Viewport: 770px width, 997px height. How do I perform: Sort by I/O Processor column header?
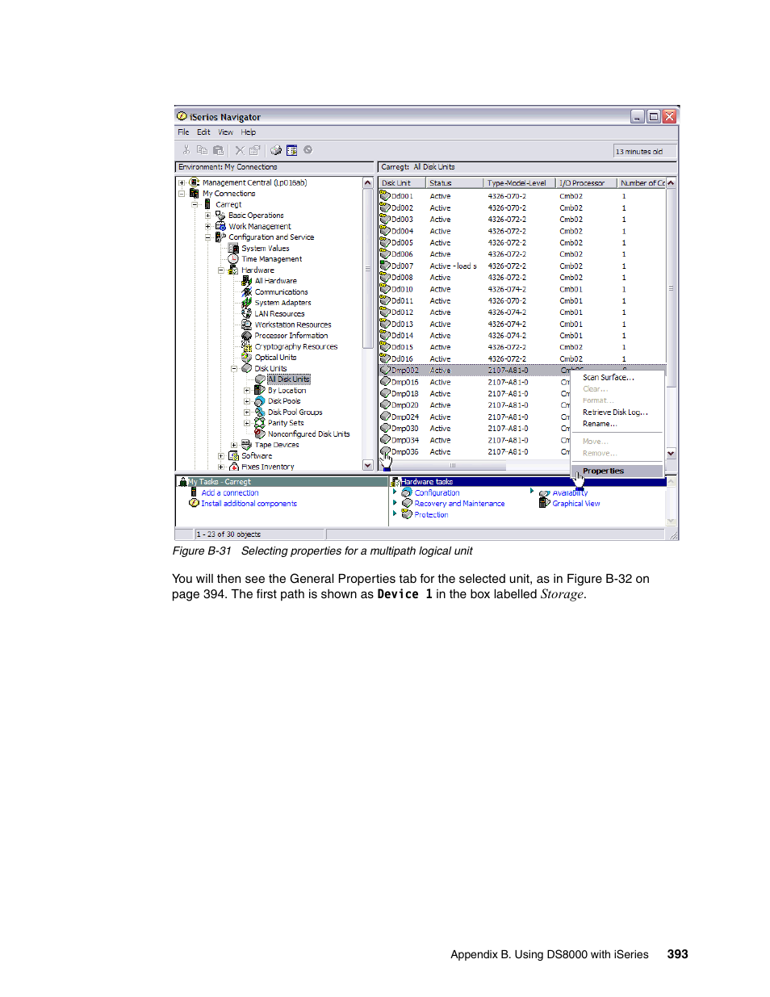pos(587,183)
